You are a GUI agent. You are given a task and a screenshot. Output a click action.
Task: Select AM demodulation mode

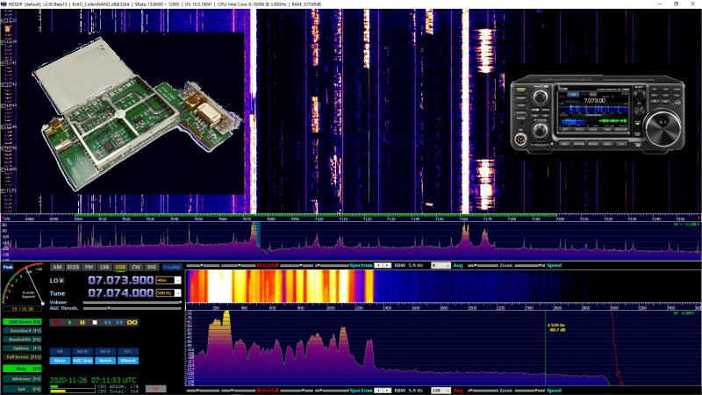(x=57, y=267)
